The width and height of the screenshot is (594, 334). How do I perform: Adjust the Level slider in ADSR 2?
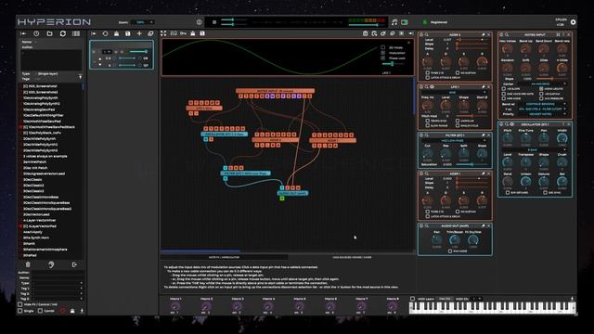point(472,39)
